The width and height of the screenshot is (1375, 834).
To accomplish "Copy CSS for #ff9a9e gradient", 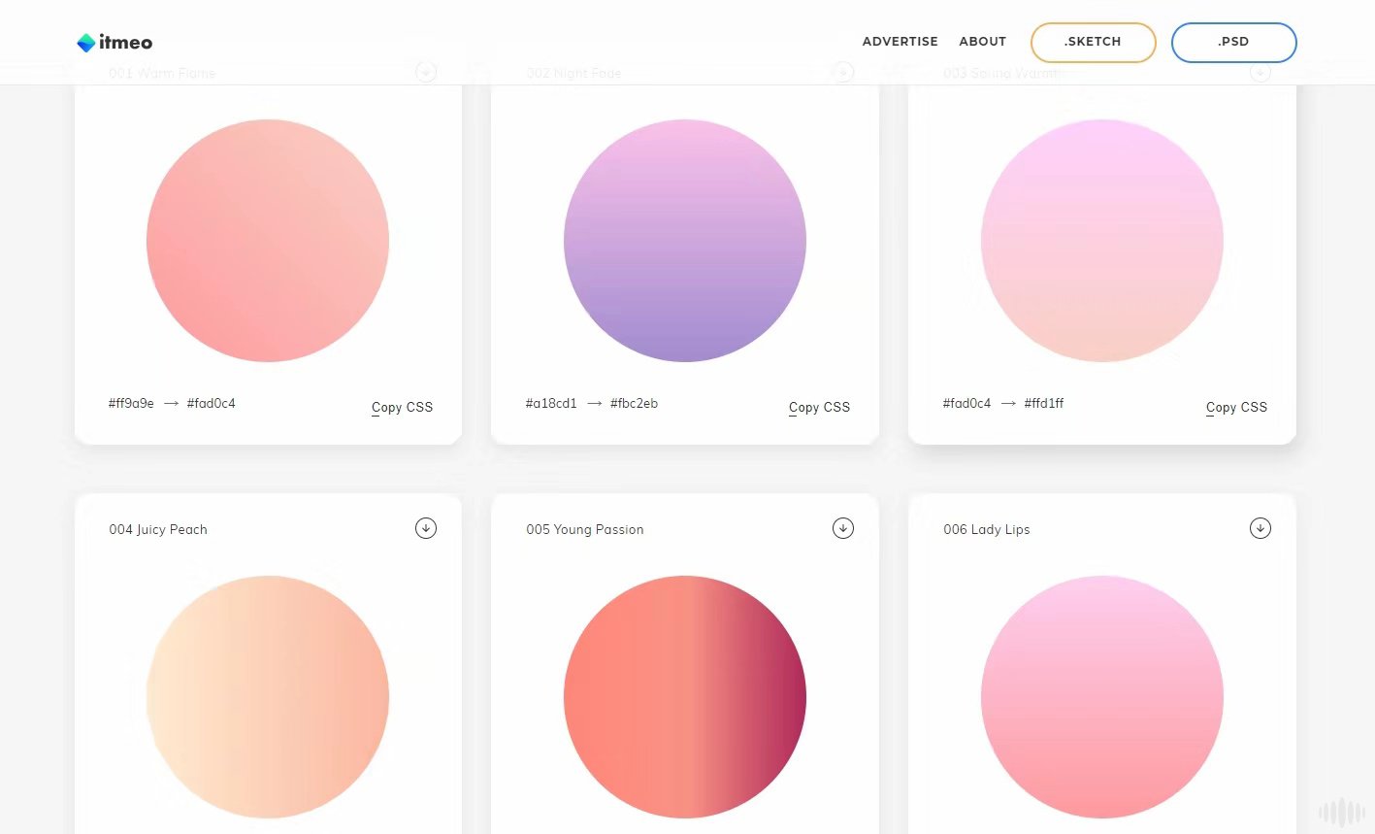I will (402, 408).
